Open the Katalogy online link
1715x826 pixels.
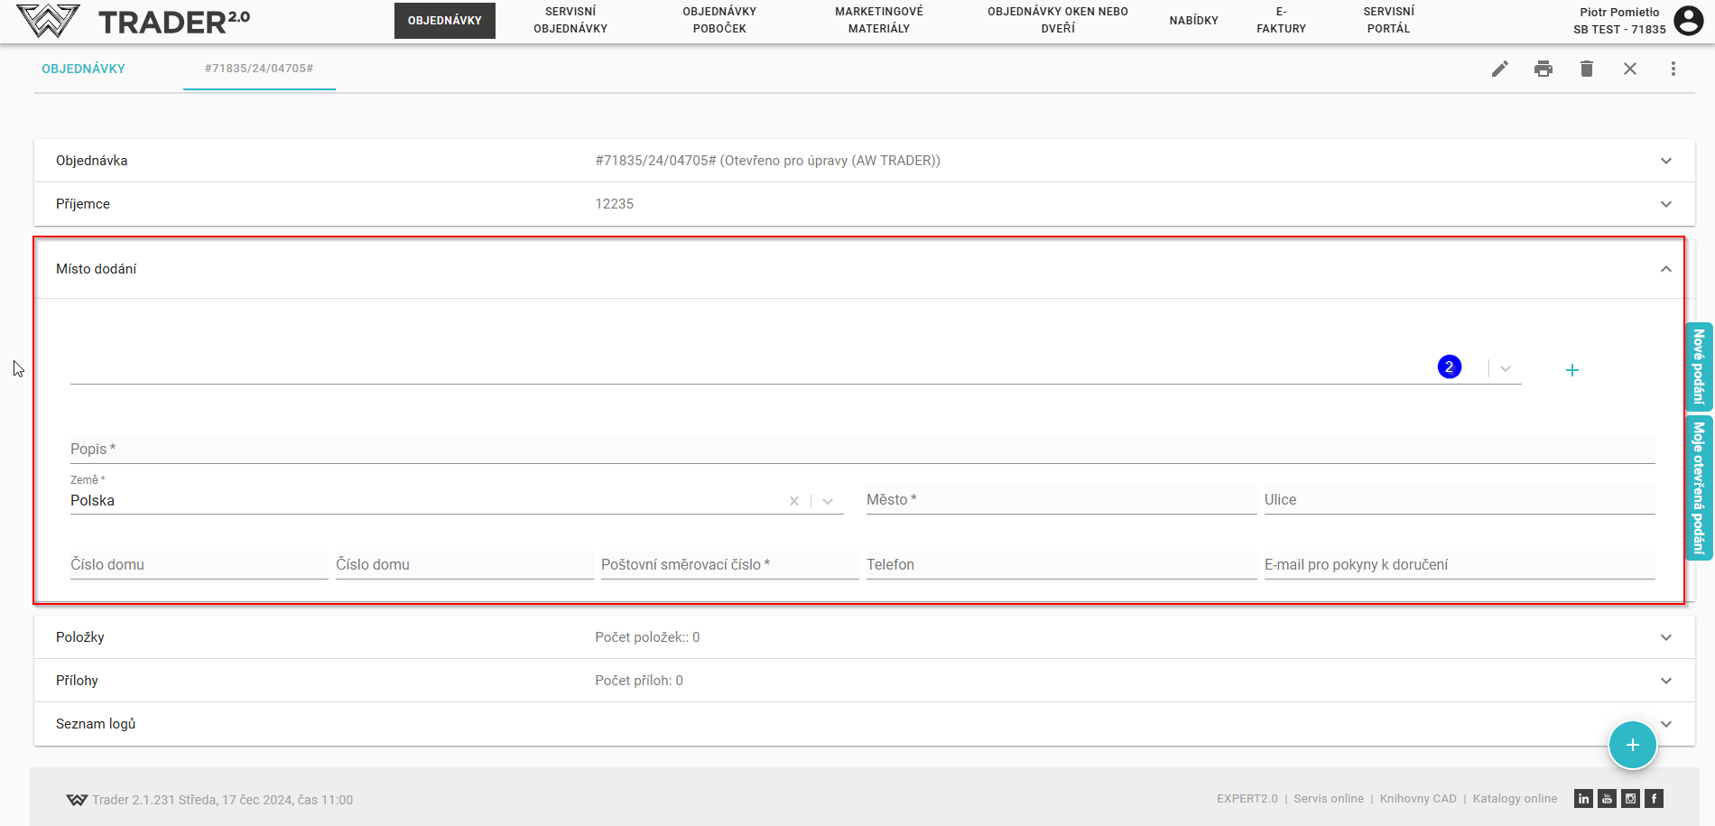click(1515, 799)
